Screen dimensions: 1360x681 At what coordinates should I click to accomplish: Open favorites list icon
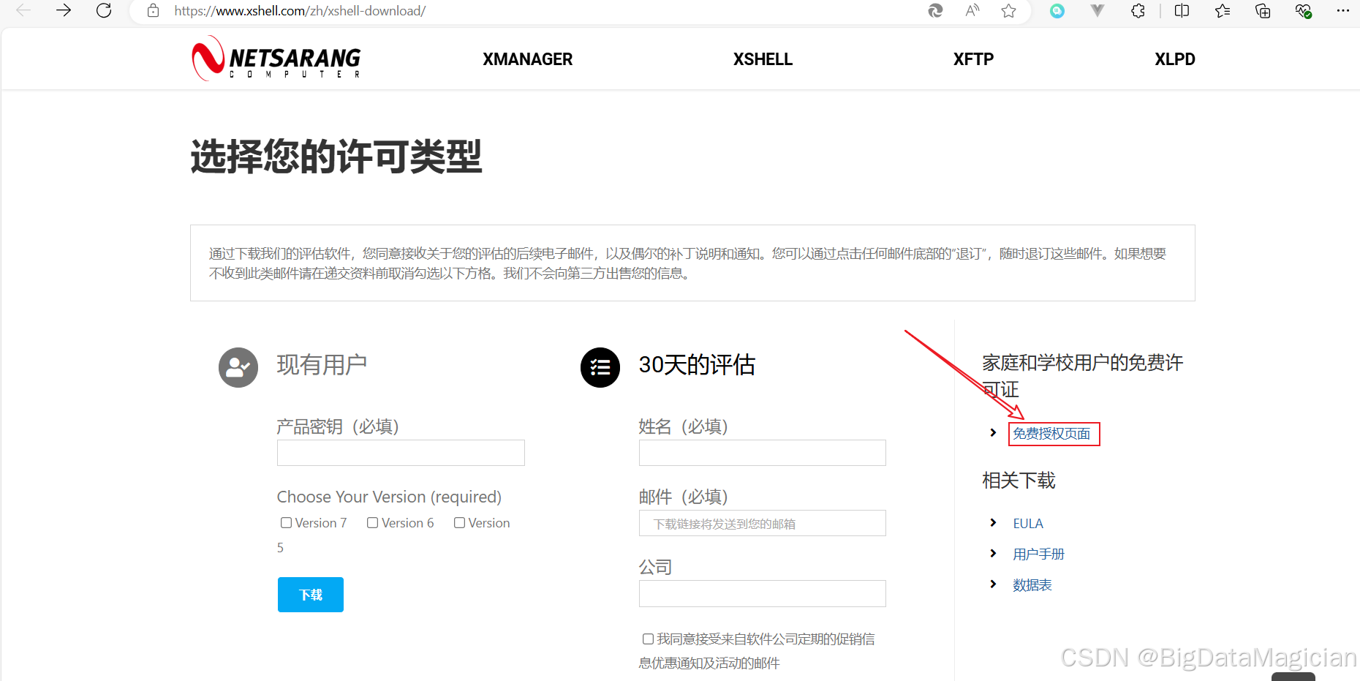[x=1223, y=10]
